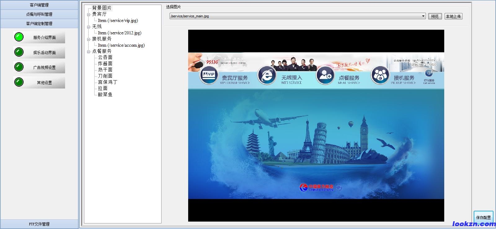Click the WiFi service icon in preview

pyautogui.click(x=267, y=75)
